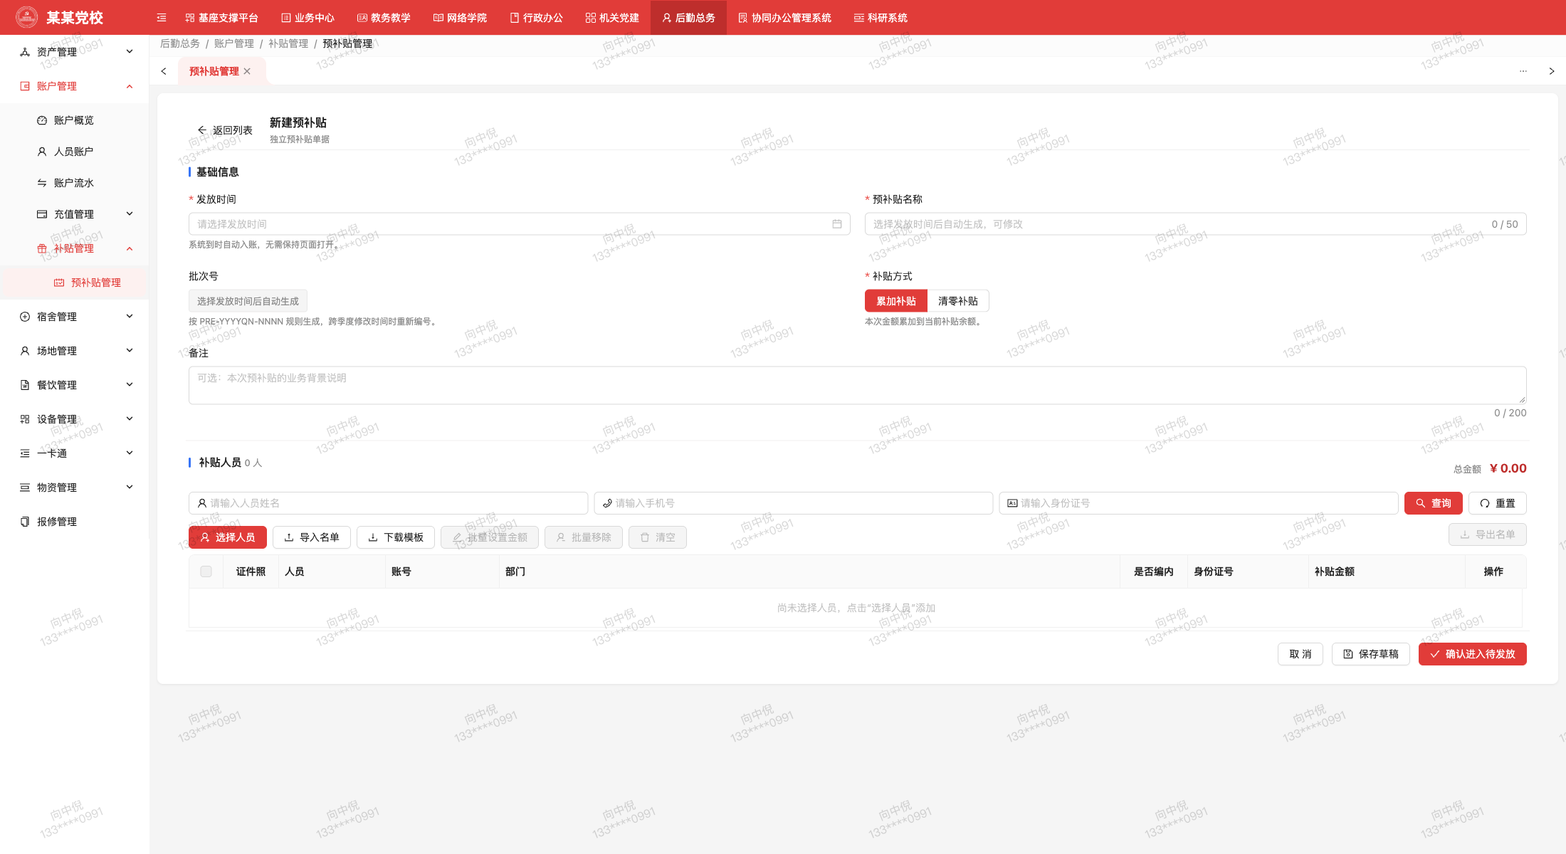
Task: Open the 协同办公管理系统 top menu
Action: tap(784, 18)
